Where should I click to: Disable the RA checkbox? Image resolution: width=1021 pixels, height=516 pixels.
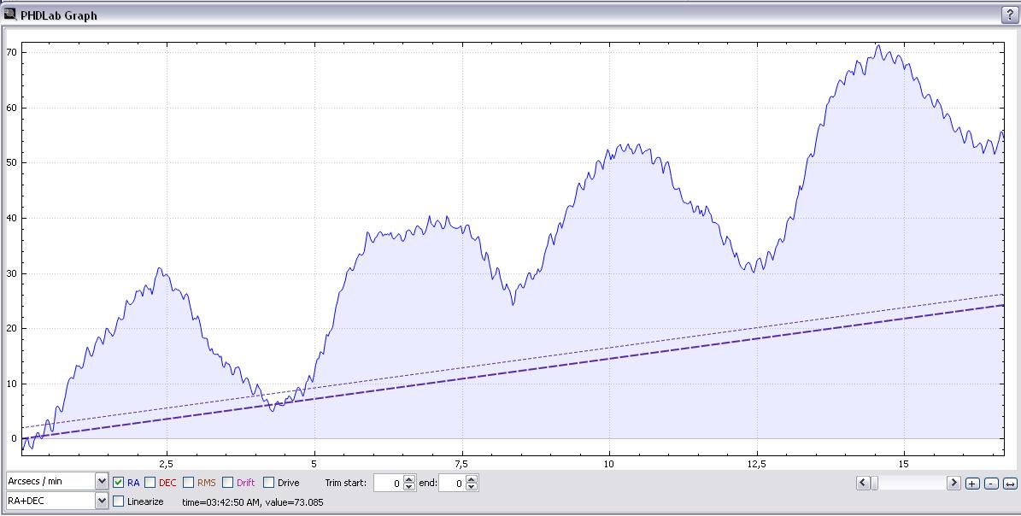(x=119, y=482)
